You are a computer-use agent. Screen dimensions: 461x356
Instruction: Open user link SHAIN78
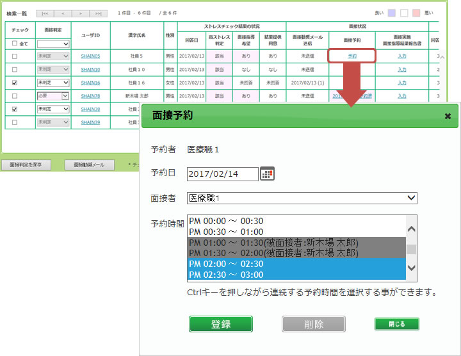coord(90,96)
